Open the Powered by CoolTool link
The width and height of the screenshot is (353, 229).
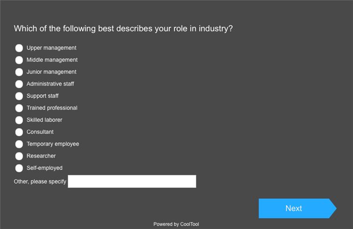click(176, 224)
